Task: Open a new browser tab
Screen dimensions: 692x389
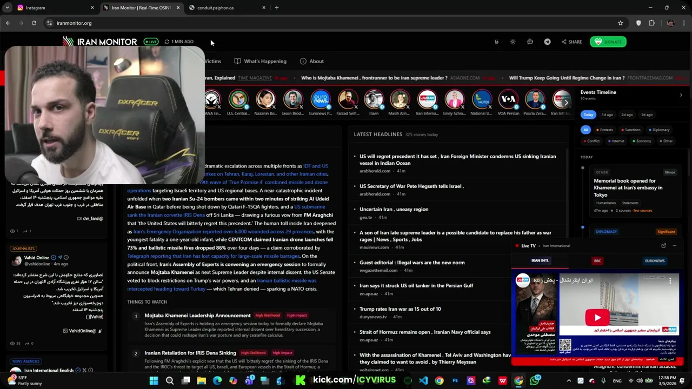Action: [277, 8]
